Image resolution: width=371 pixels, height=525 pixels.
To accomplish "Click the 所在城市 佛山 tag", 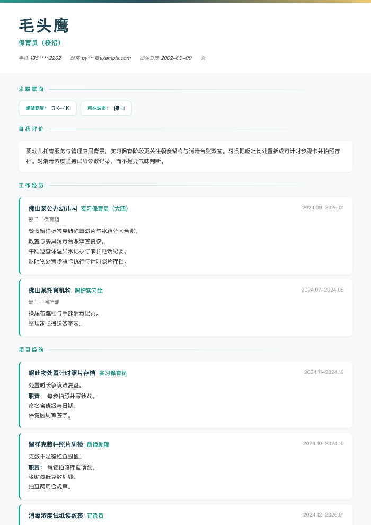I will click(106, 108).
